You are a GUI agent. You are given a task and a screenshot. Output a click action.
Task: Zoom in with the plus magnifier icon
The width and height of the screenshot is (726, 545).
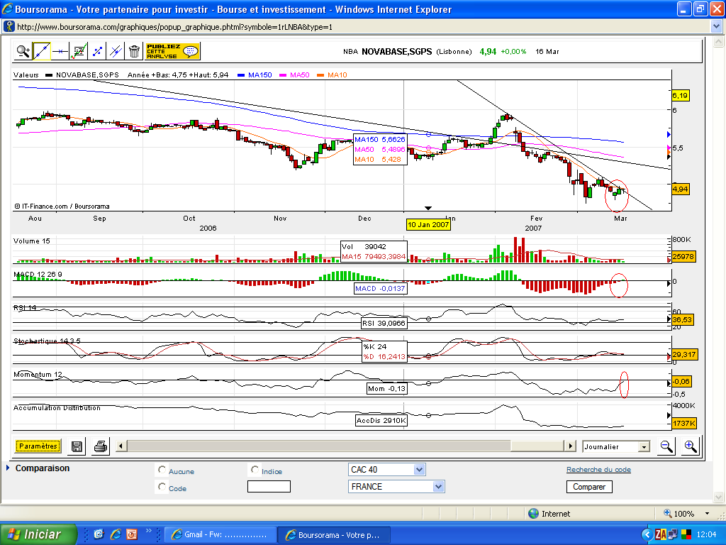click(691, 446)
